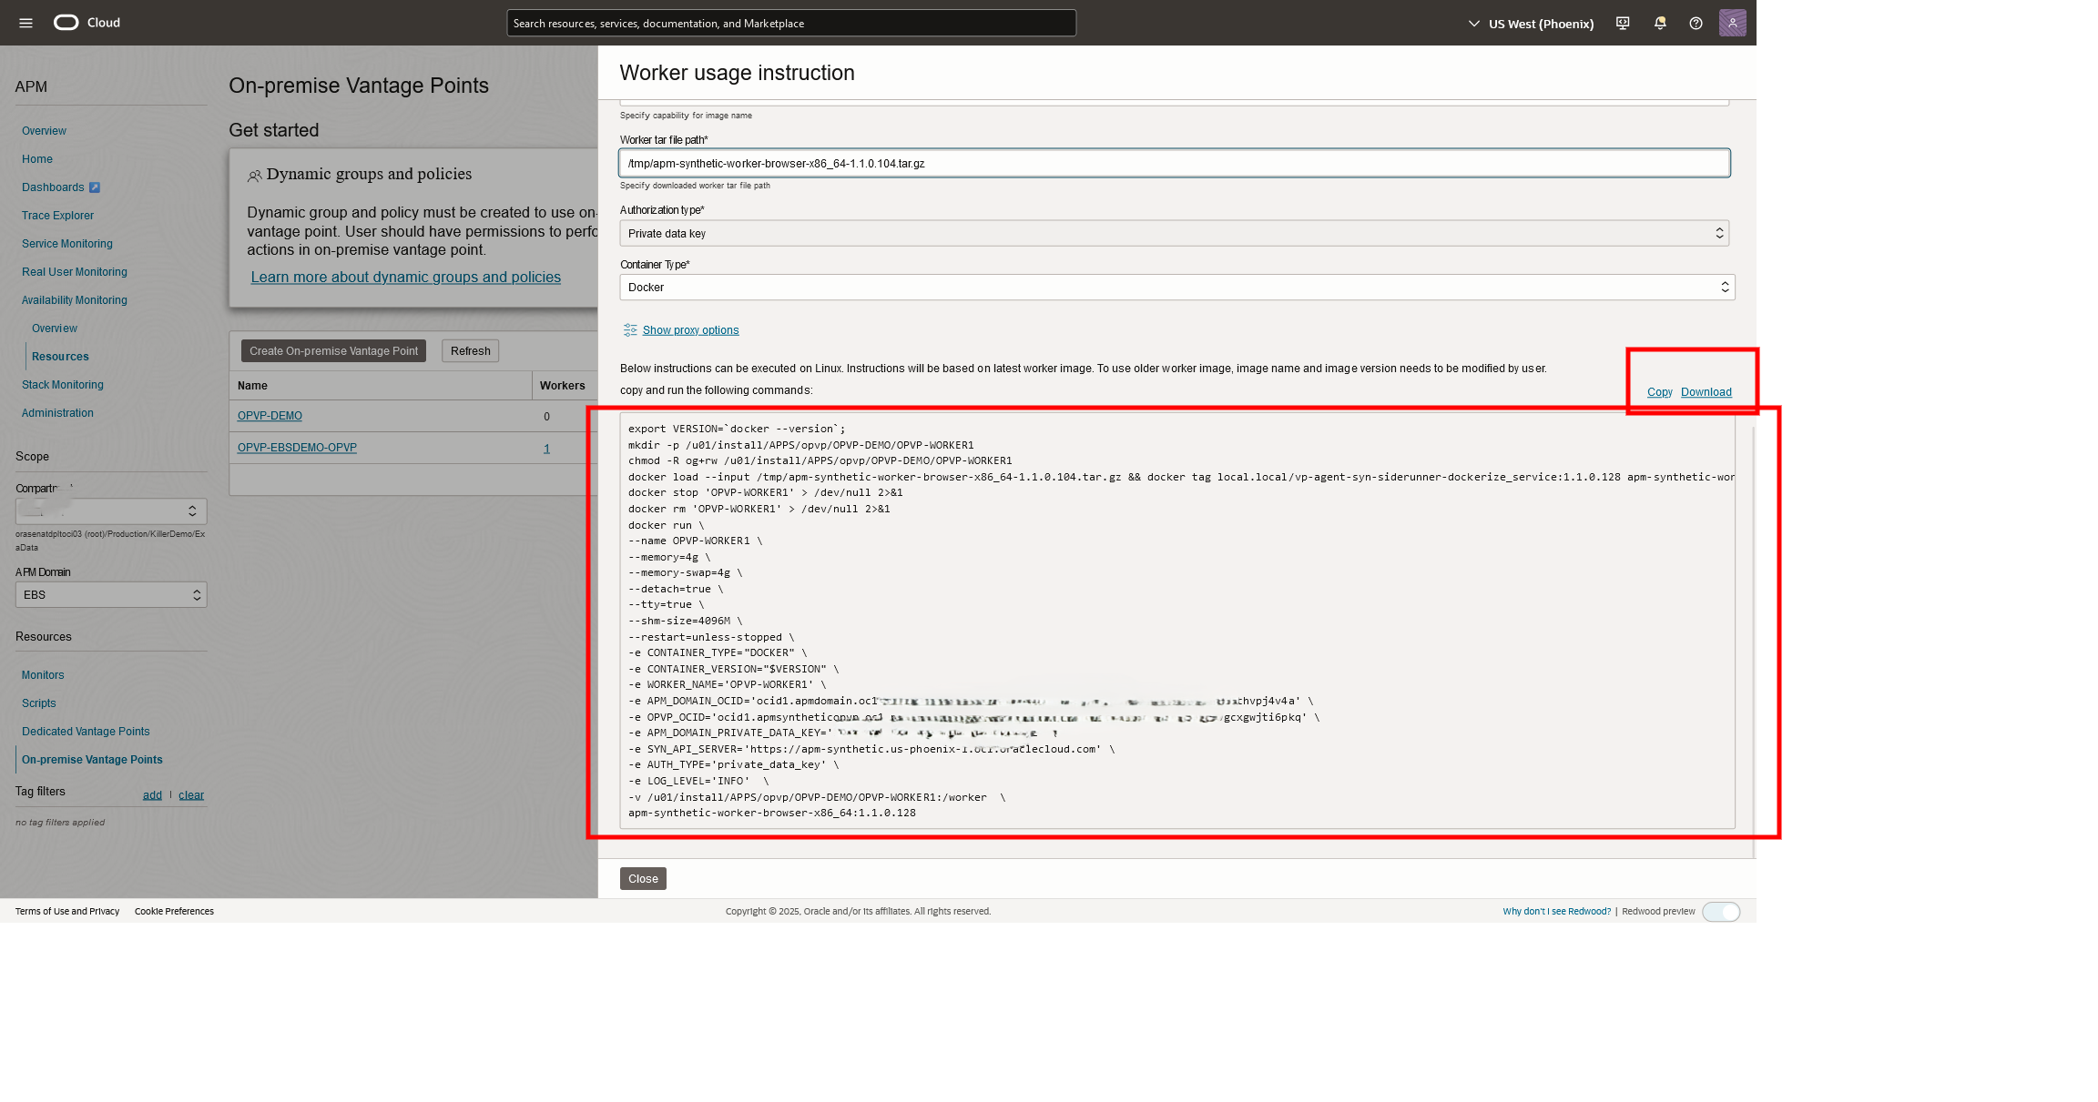Viewport: 2098px width, 1102px height.
Task: Select Stack Monitoring in the sidebar
Action: (x=62, y=385)
